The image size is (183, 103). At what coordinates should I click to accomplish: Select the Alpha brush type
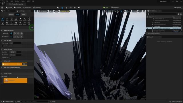(x=15, y=33)
